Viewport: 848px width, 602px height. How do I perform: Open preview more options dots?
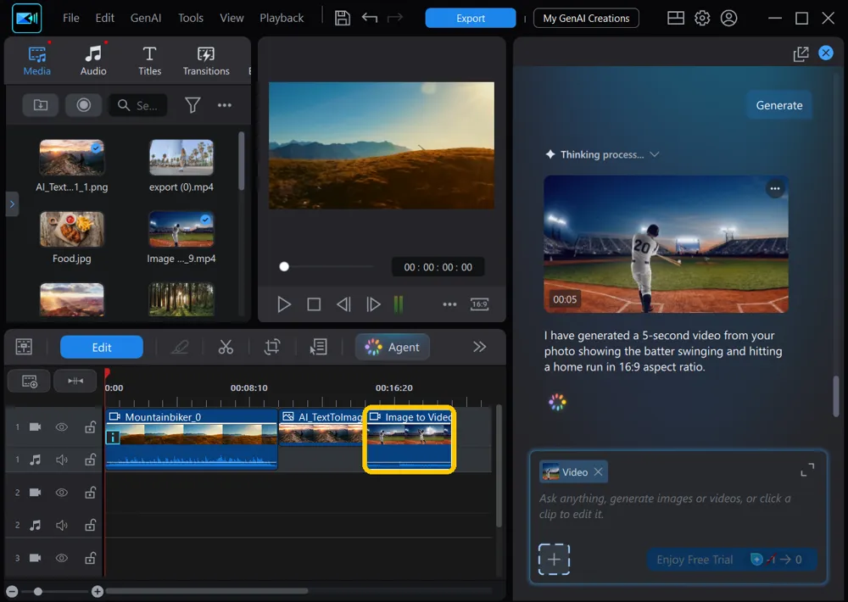[x=449, y=304]
